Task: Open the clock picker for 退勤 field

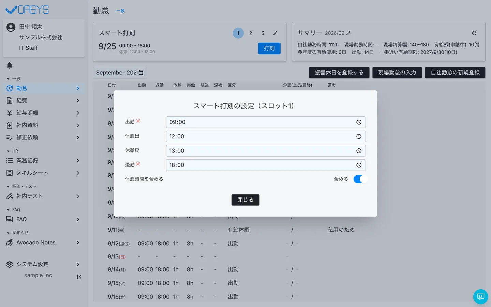Action: pos(359,165)
